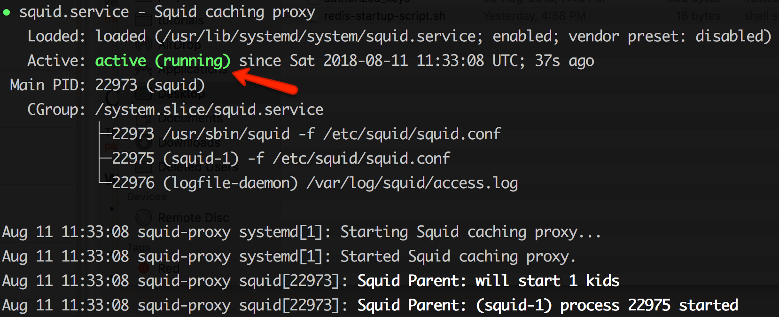
Task: Click the Main PID 22973 value
Action: [116, 85]
